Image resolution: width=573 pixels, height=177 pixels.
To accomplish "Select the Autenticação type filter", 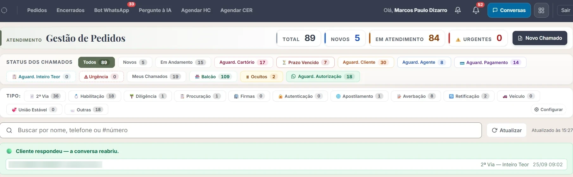I will [x=300, y=96].
